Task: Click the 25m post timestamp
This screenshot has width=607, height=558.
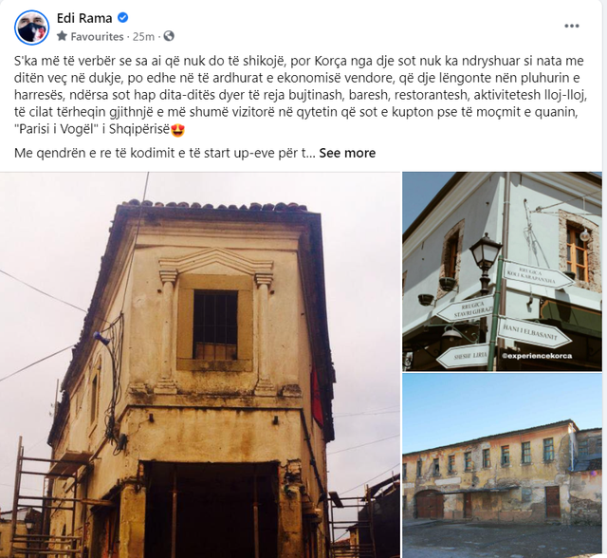Action: click(x=143, y=36)
